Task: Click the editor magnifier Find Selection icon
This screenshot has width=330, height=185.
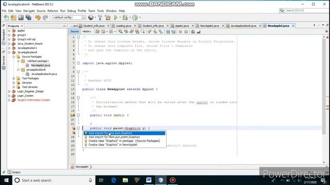Action: [x=120, y=32]
